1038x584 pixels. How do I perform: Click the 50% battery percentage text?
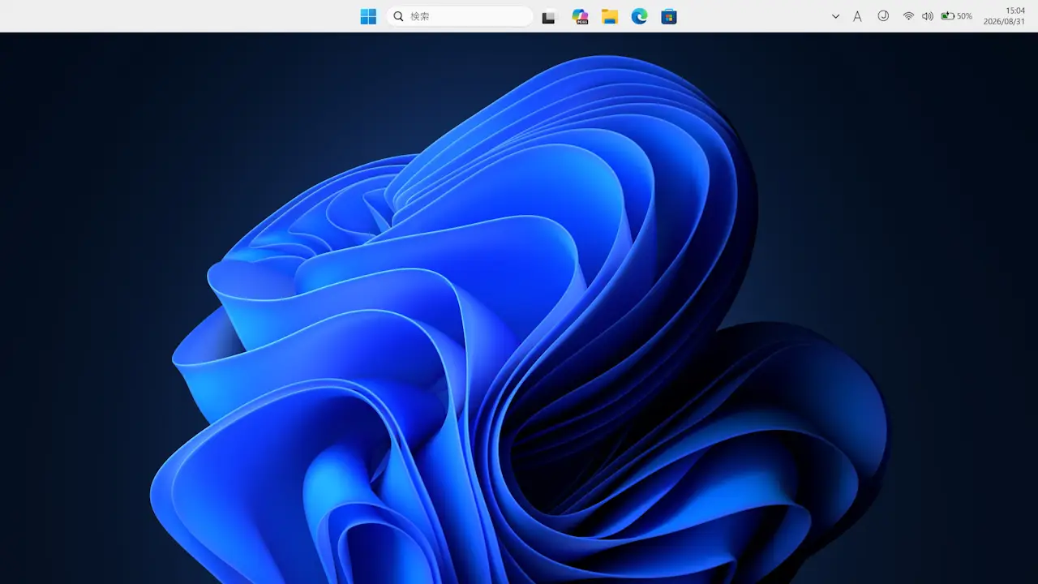[964, 16]
